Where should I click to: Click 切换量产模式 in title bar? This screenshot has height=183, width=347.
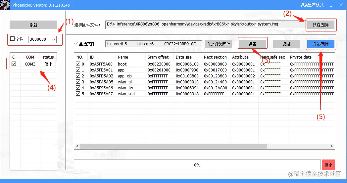tap(312, 5)
